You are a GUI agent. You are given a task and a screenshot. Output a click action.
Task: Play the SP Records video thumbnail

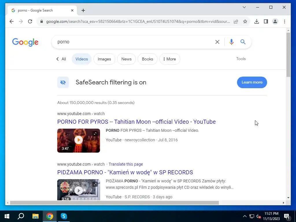[79, 191]
